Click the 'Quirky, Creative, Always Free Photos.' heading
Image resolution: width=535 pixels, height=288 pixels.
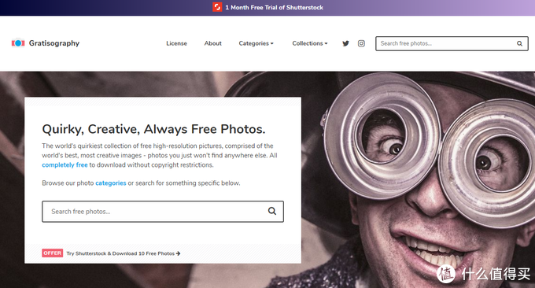coord(153,129)
